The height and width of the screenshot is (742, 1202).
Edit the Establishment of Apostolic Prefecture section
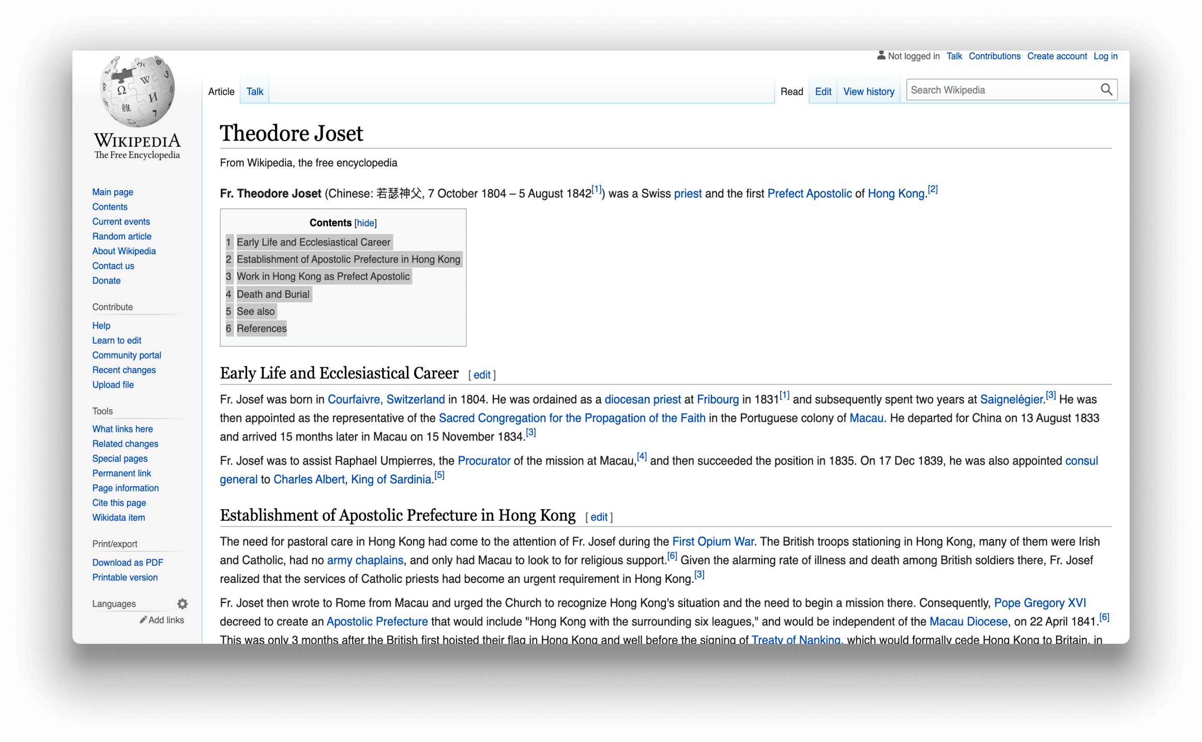[599, 517]
